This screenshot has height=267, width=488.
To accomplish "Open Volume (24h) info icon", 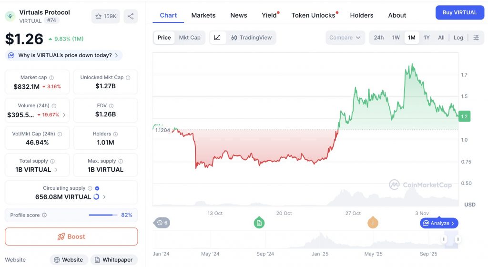I will pyautogui.click(x=54, y=106).
